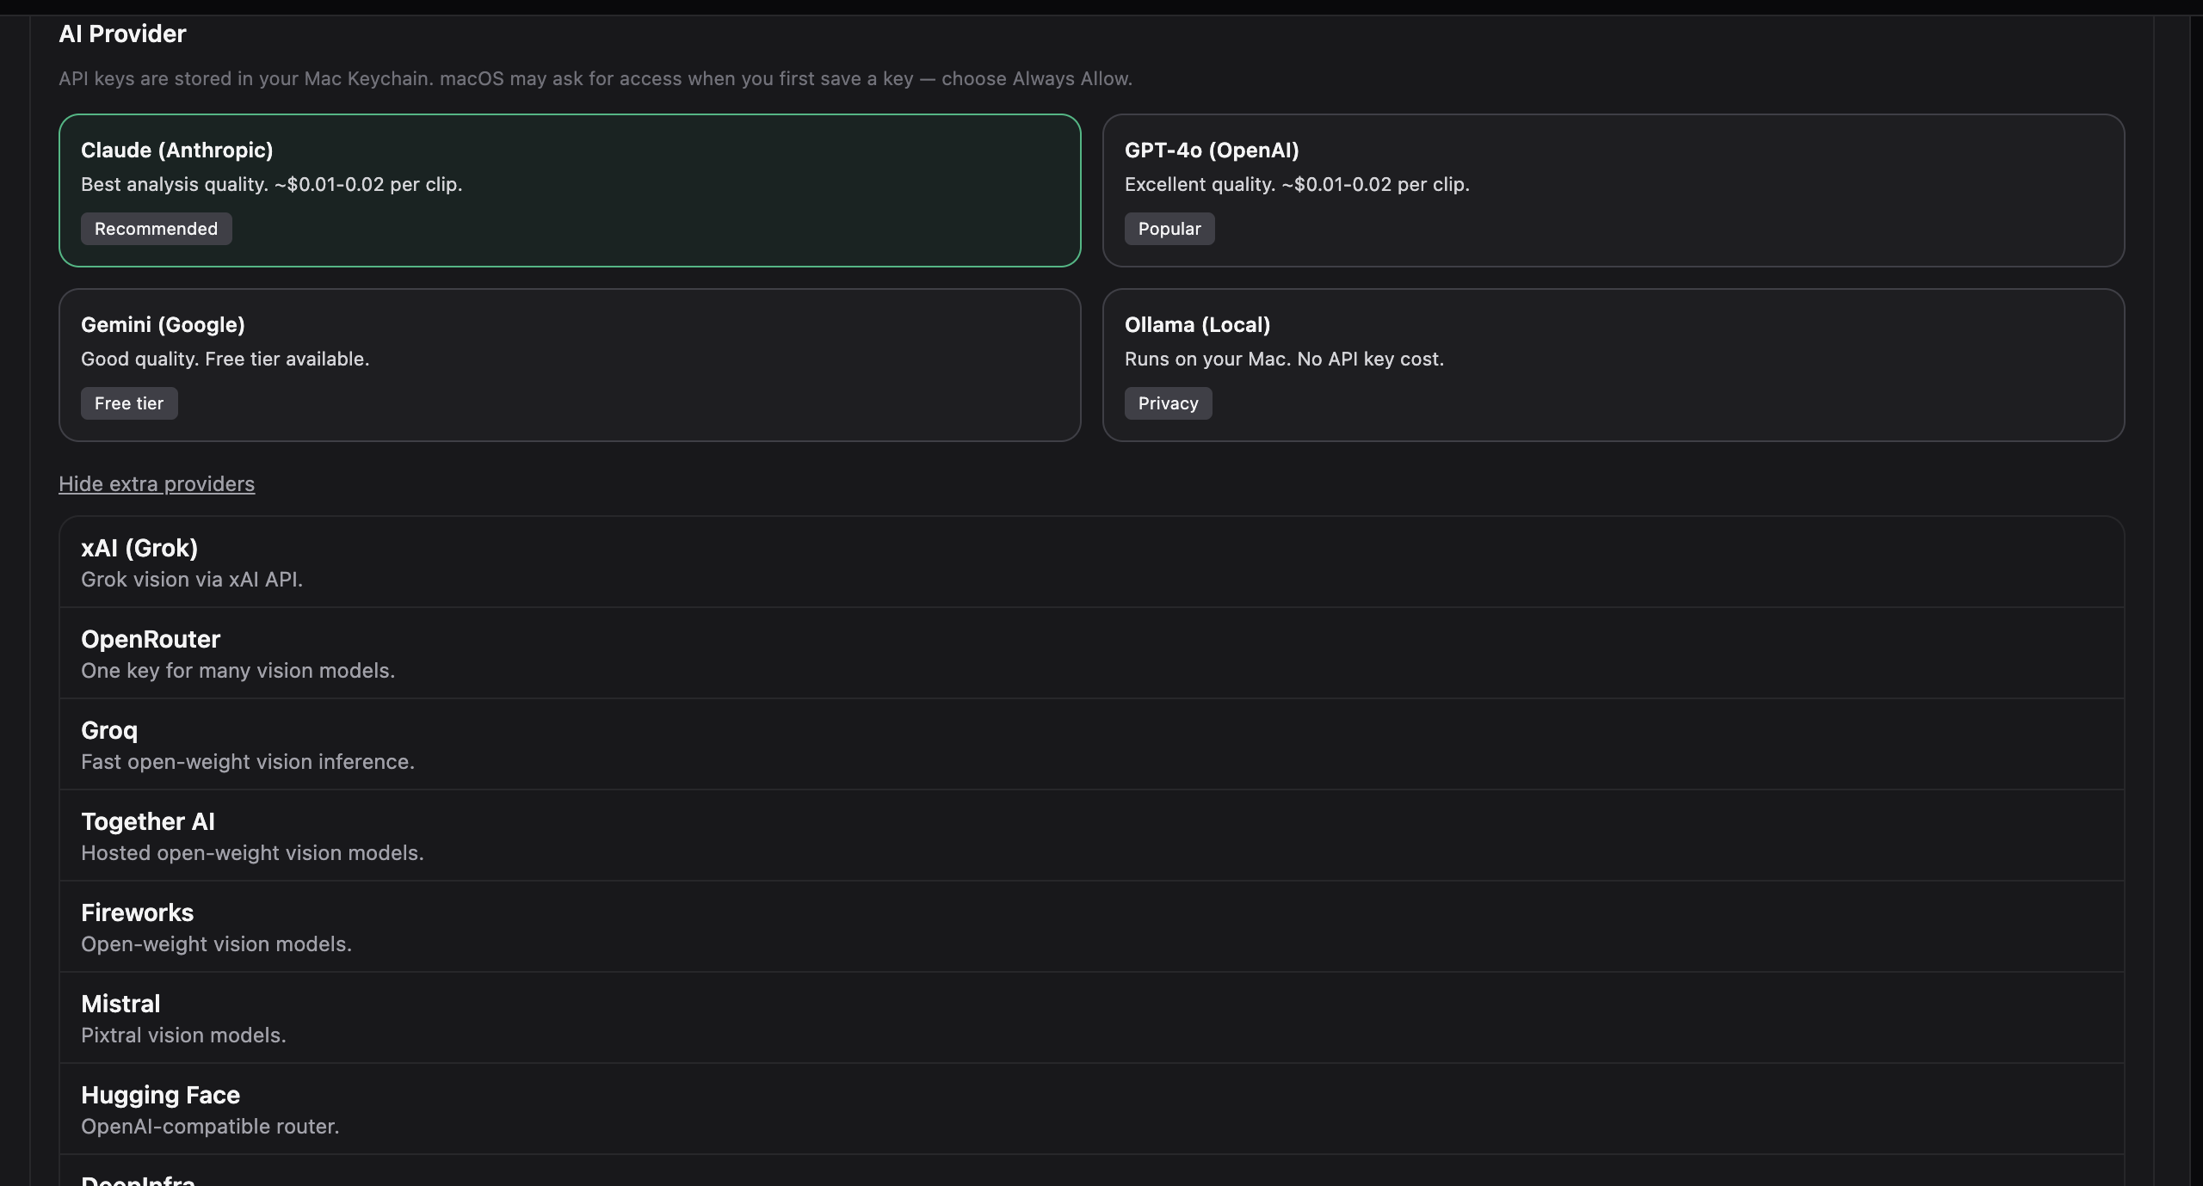Click 'Grok vision via xAI API.' text
This screenshot has width=2203, height=1186.
coord(192,580)
